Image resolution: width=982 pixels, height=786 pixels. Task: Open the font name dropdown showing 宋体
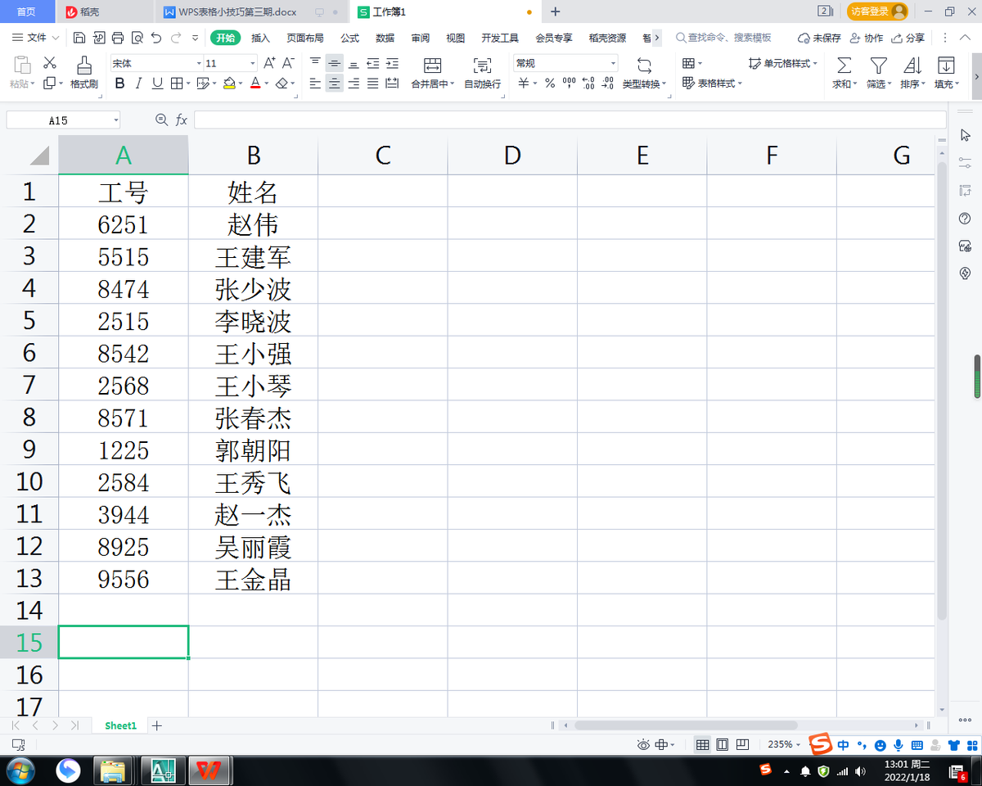coord(199,63)
